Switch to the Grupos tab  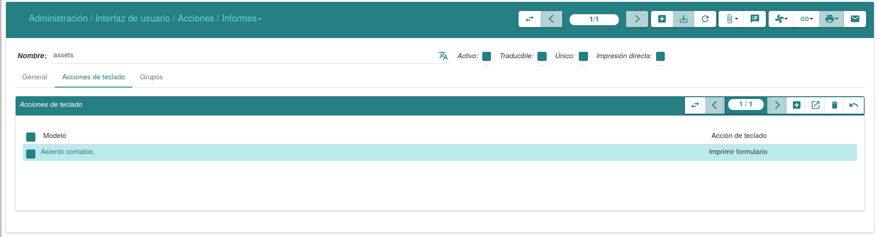coord(151,77)
